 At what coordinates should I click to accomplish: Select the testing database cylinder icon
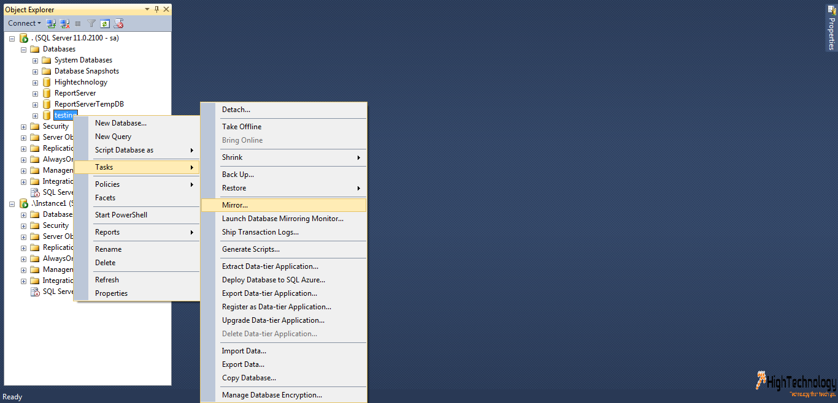[47, 115]
